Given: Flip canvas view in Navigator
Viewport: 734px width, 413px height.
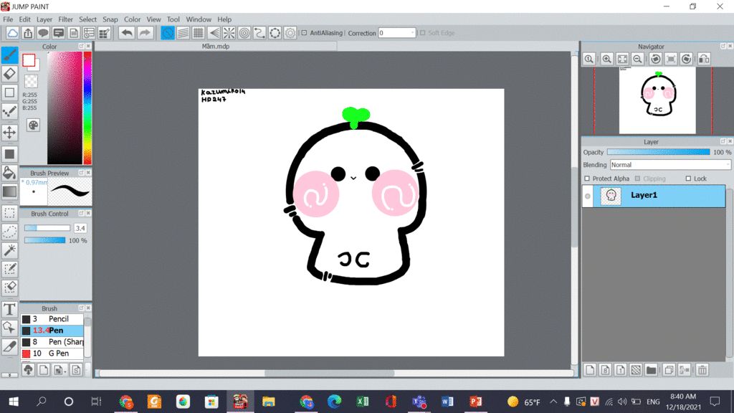Looking at the screenshot, I should tap(704, 59).
